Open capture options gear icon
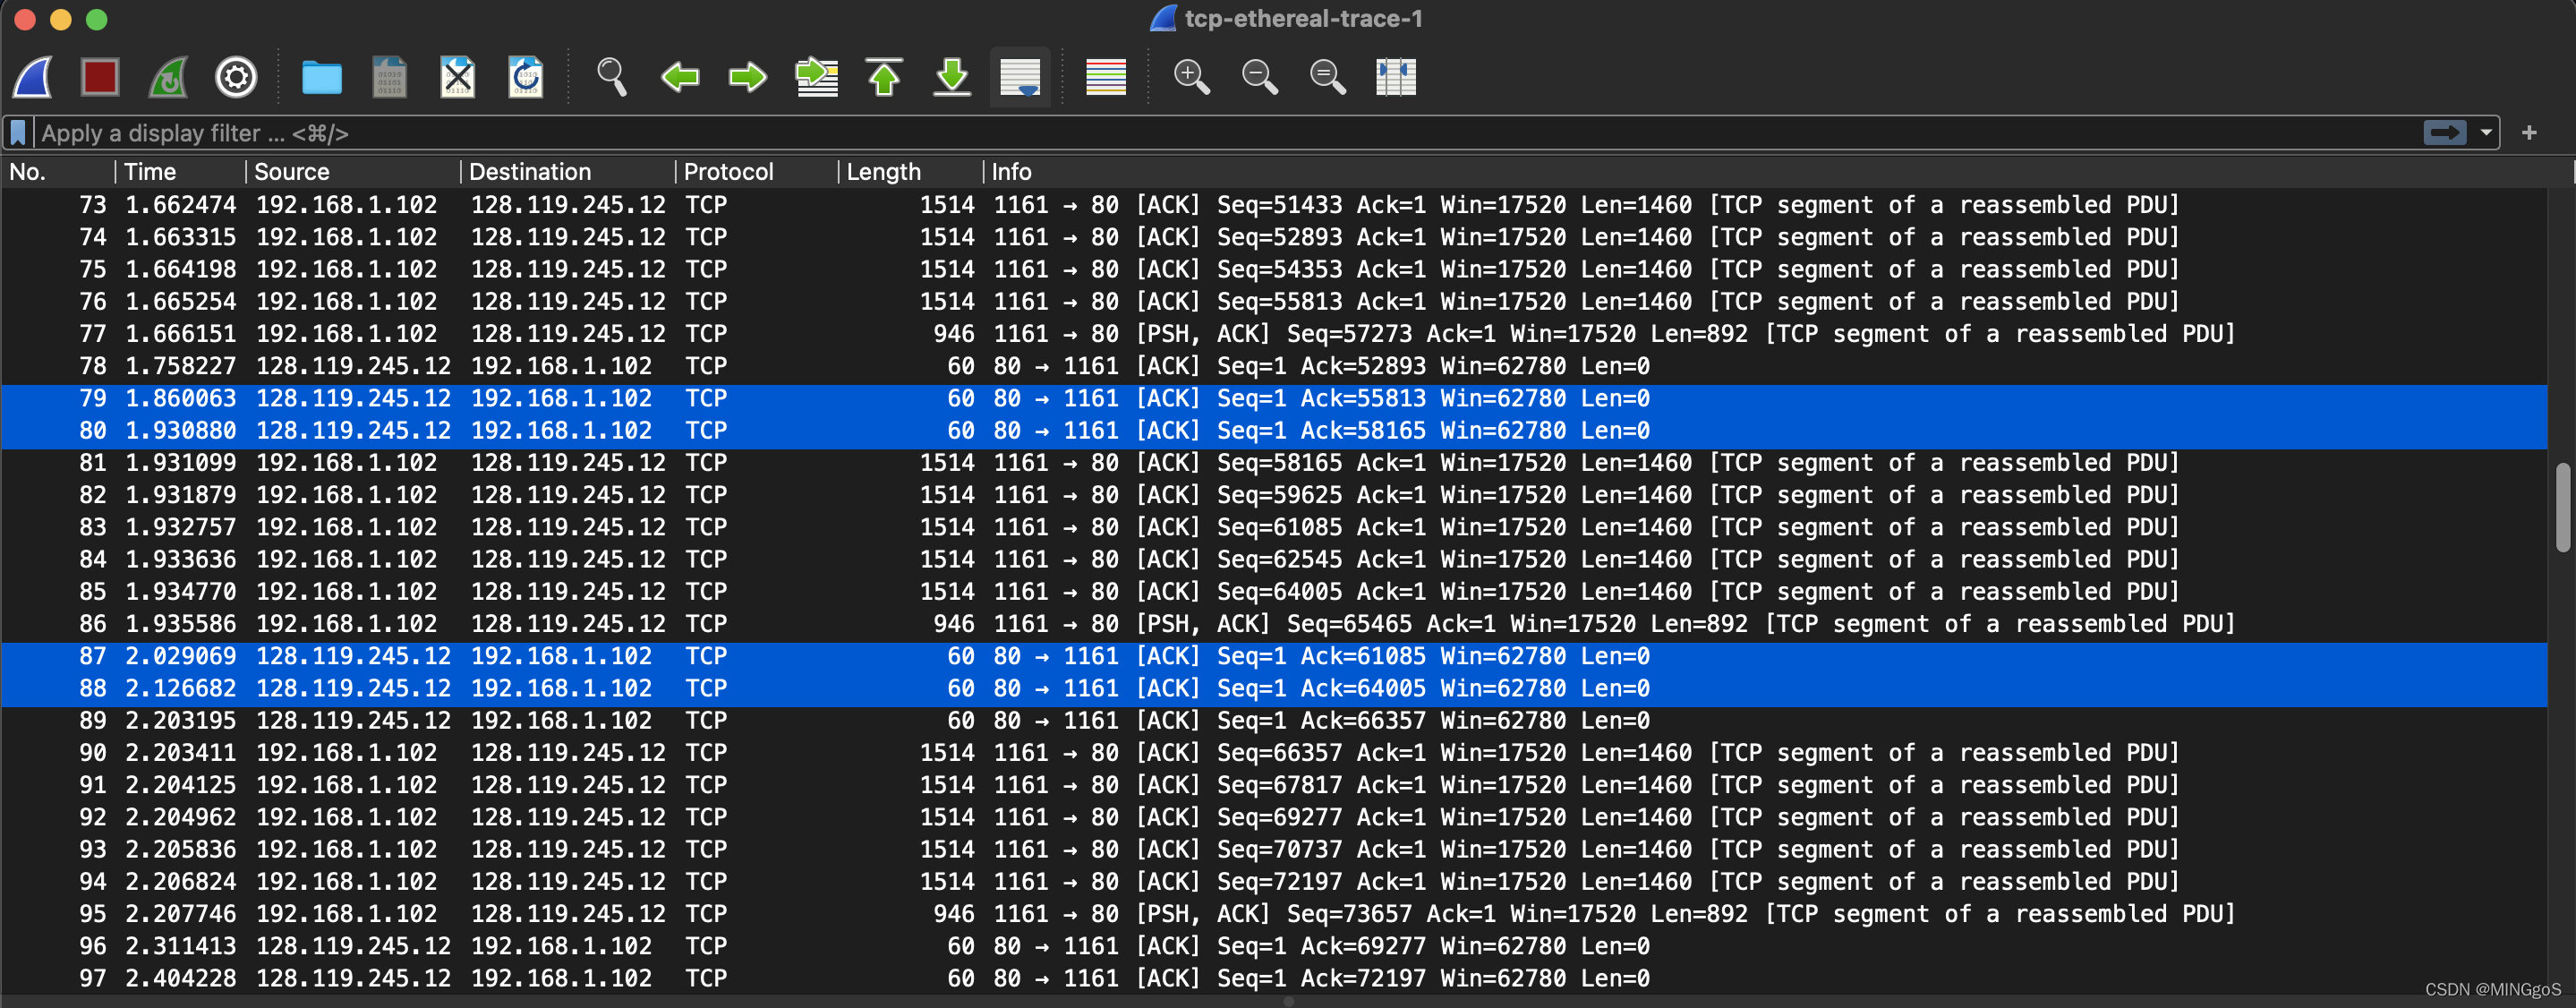The width and height of the screenshot is (2576, 1008). coord(236,77)
